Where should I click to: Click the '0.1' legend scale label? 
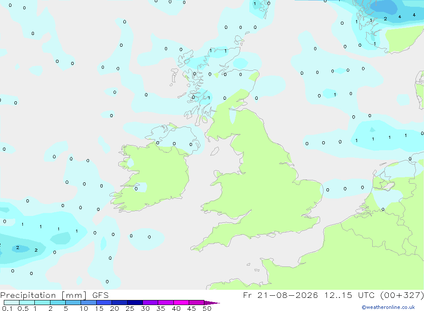point(7,308)
